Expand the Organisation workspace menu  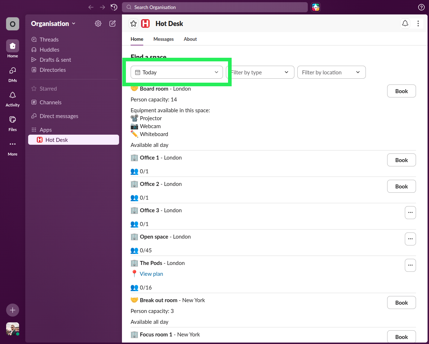click(x=53, y=23)
